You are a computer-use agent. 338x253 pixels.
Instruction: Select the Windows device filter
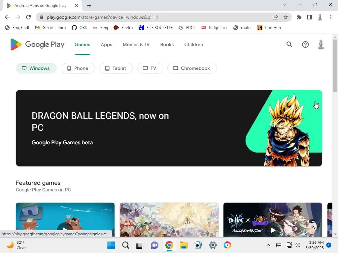point(36,68)
